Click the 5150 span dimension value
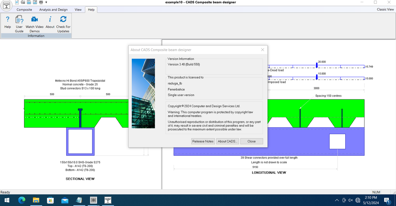Screen dimensions: 396x206 tap(256, 167)
